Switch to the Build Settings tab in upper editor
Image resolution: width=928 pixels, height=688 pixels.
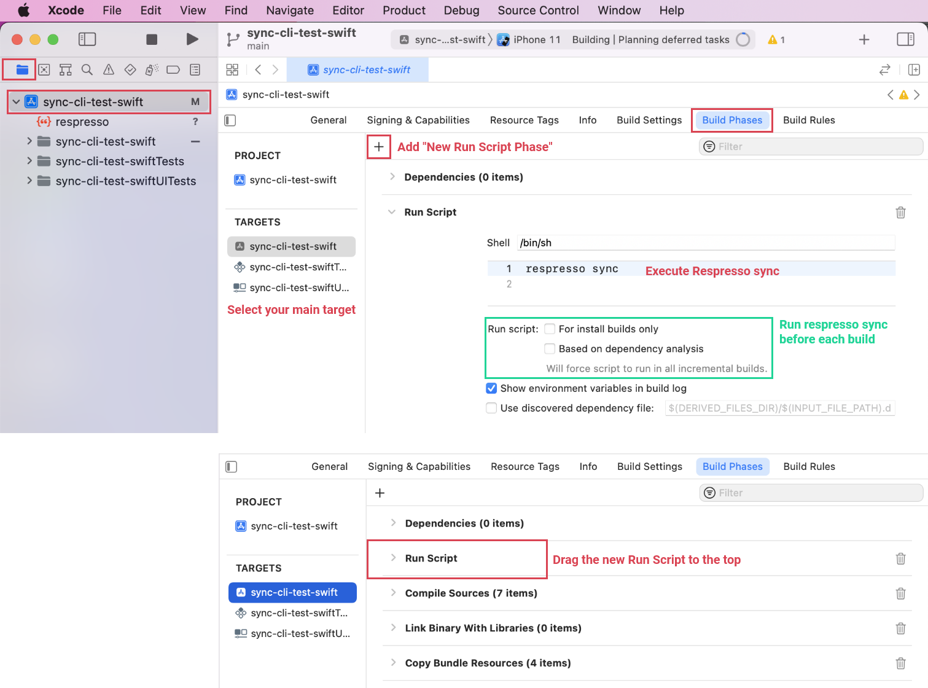pos(649,120)
